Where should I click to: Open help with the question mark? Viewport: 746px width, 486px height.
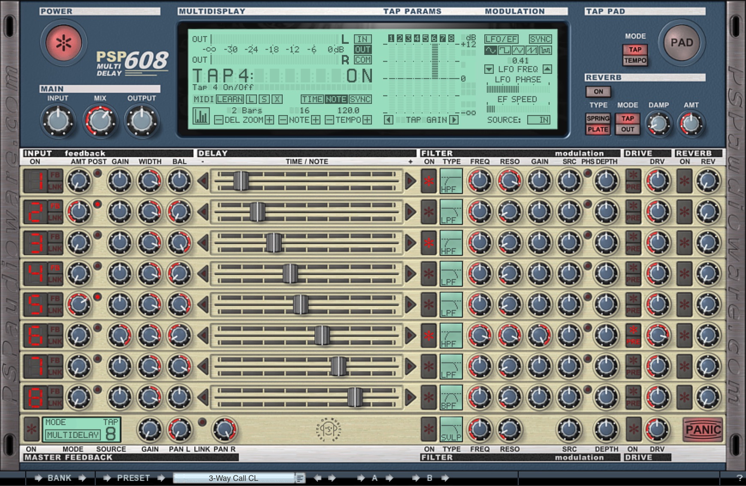click(x=739, y=478)
